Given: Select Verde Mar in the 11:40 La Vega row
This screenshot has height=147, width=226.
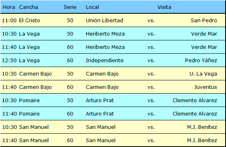Looking at the screenshot, I should pyautogui.click(x=204, y=47).
